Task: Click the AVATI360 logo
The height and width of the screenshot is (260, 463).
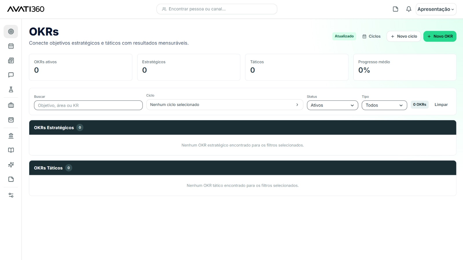Action: [x=26, y=9]
